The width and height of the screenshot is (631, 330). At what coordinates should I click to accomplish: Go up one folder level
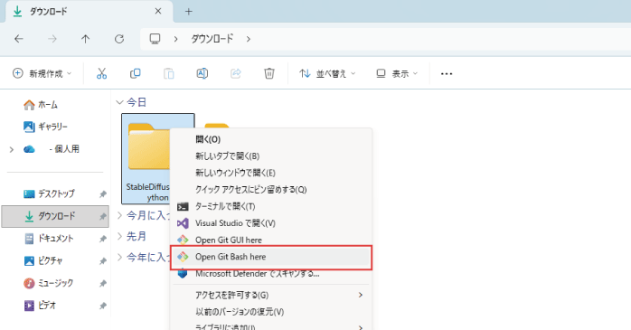(85, 39)
